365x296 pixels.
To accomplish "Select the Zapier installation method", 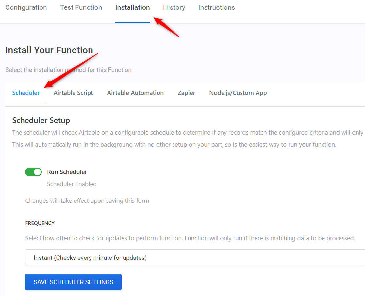I will coord(186,93).
